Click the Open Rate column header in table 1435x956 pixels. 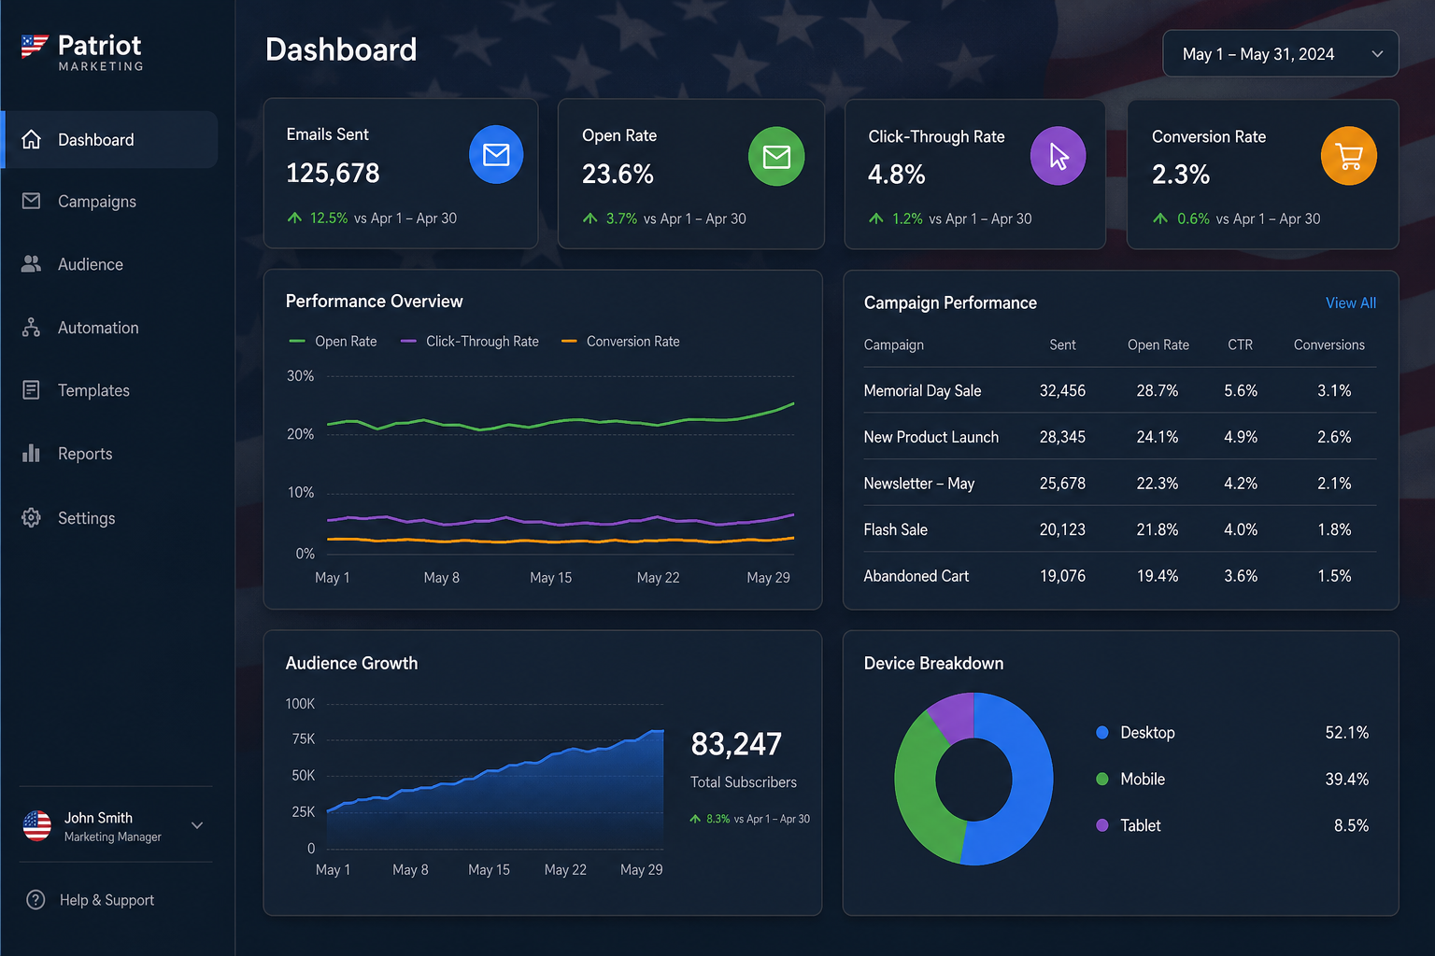click(x=1158, y=344)
